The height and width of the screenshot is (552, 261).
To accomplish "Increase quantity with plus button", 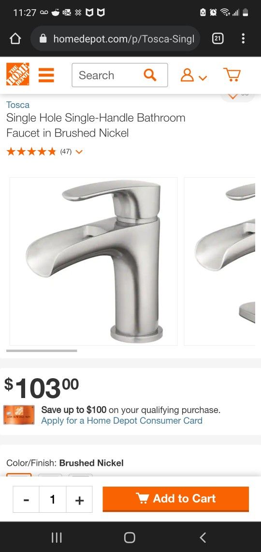I will click(79, 500).
